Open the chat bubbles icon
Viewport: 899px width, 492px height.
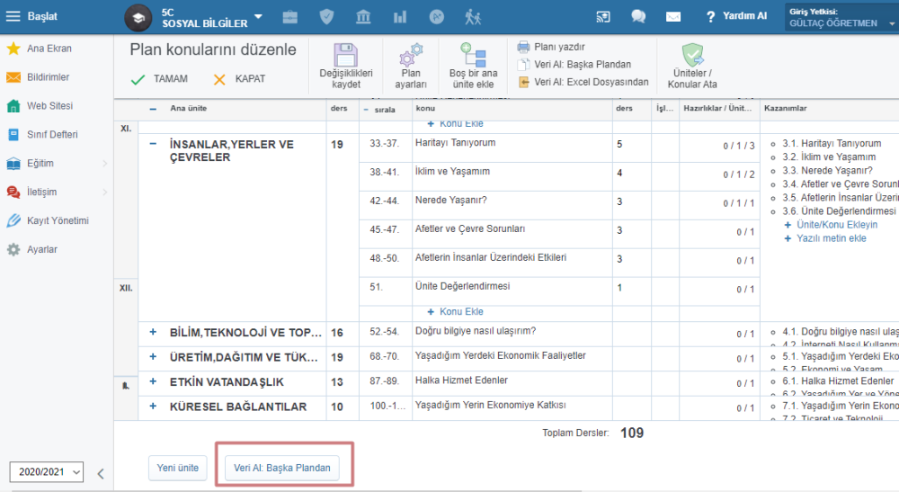pos(638,16)
